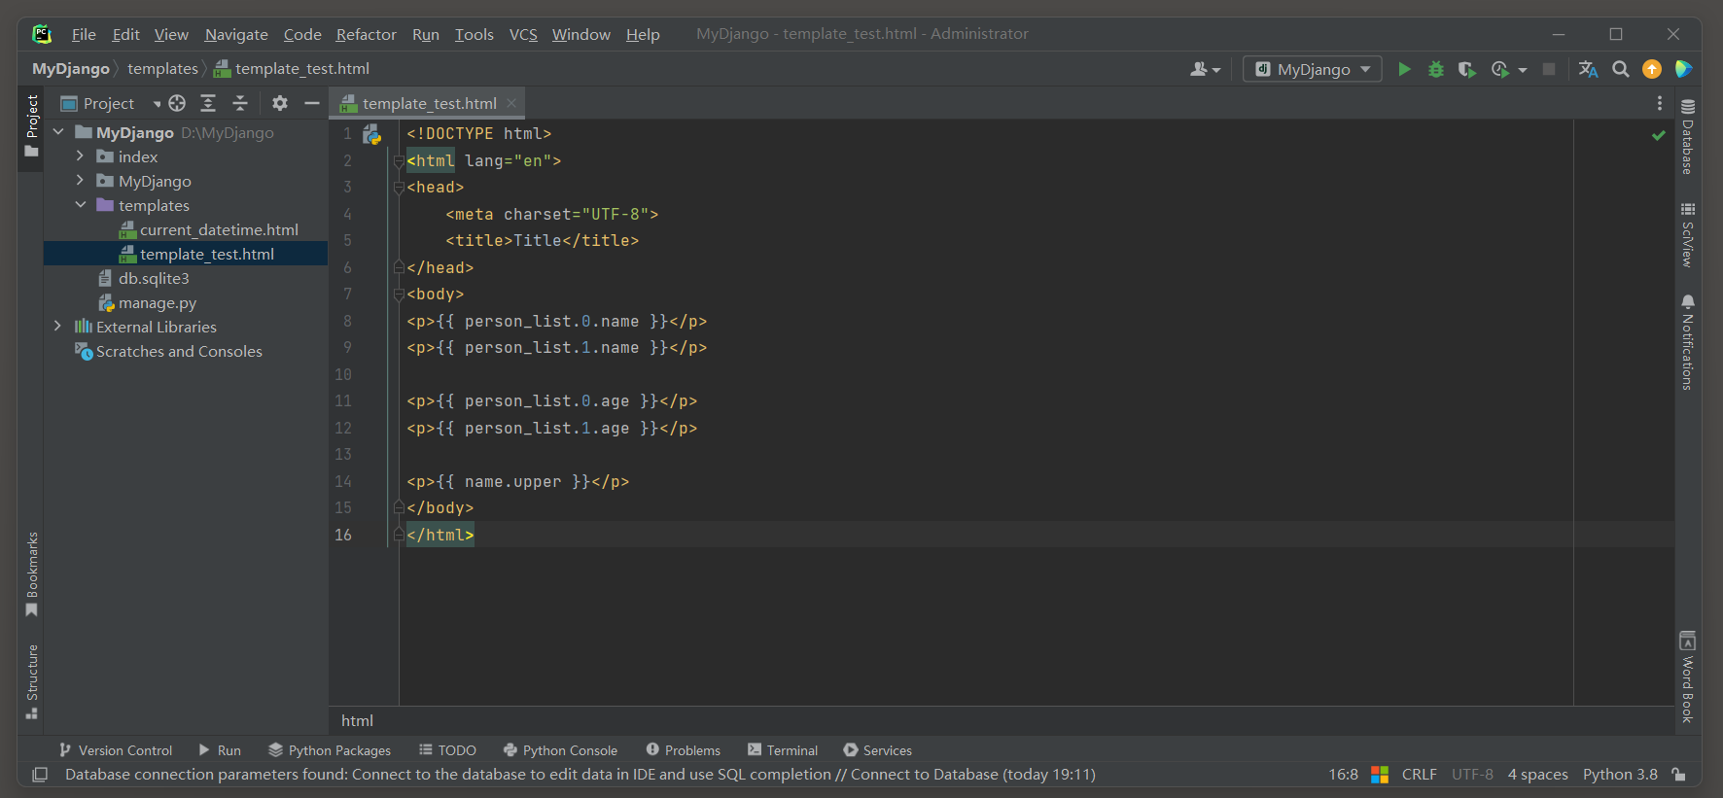This screenshot has width=1723, height=798.
Task: Open the Refactor menu
Action: click(366, 34)
